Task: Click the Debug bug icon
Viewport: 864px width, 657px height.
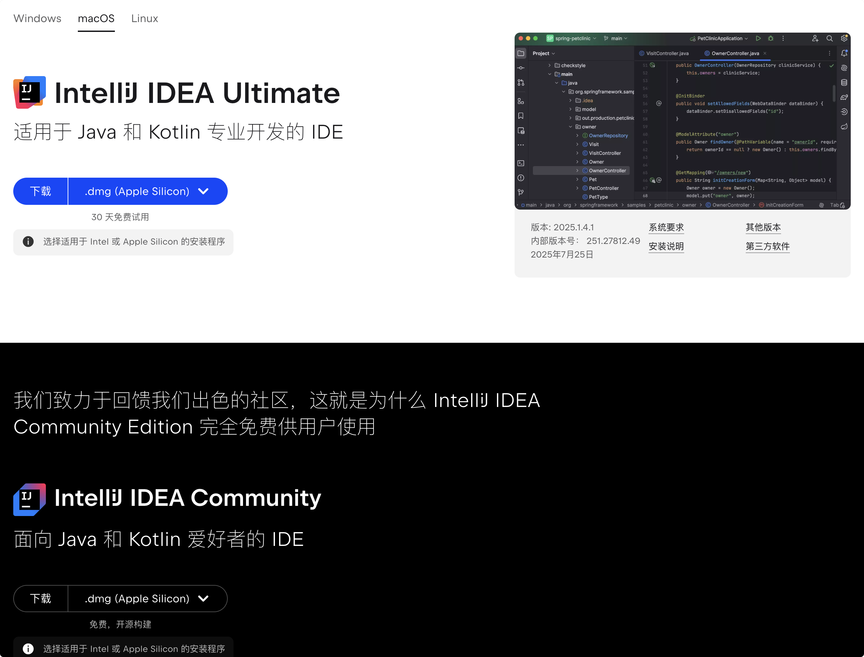Action: 771,38
